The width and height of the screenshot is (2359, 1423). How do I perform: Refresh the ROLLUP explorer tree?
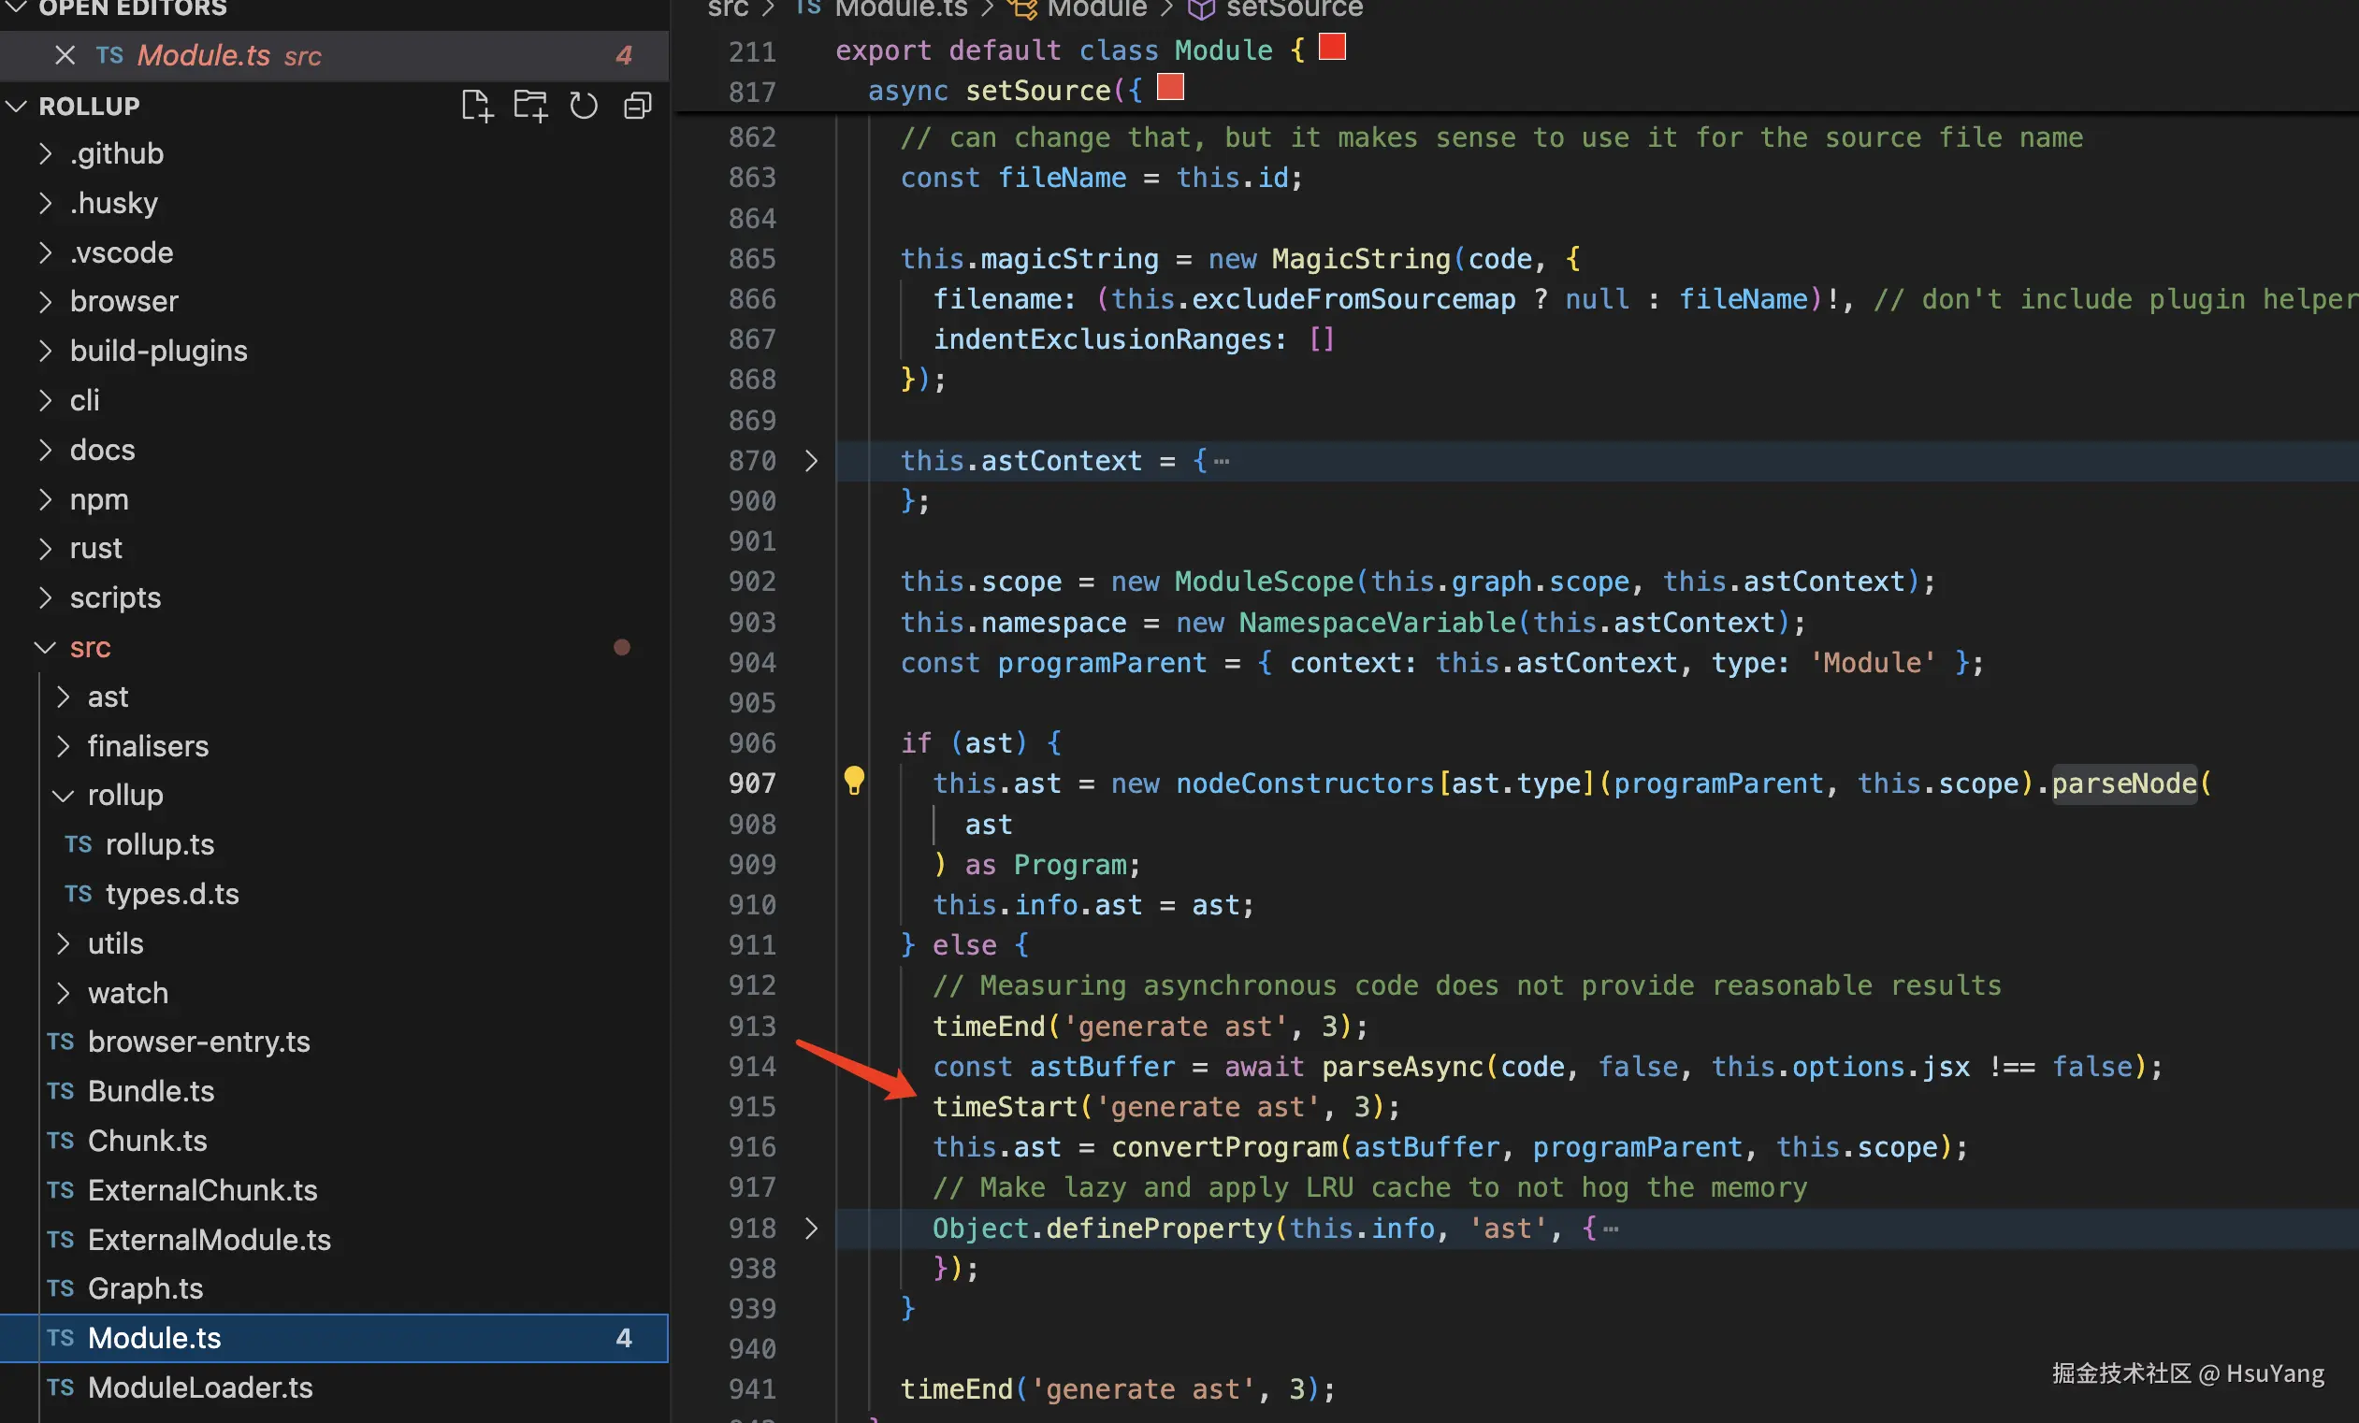pyautogui.click(x=583, y=106)
